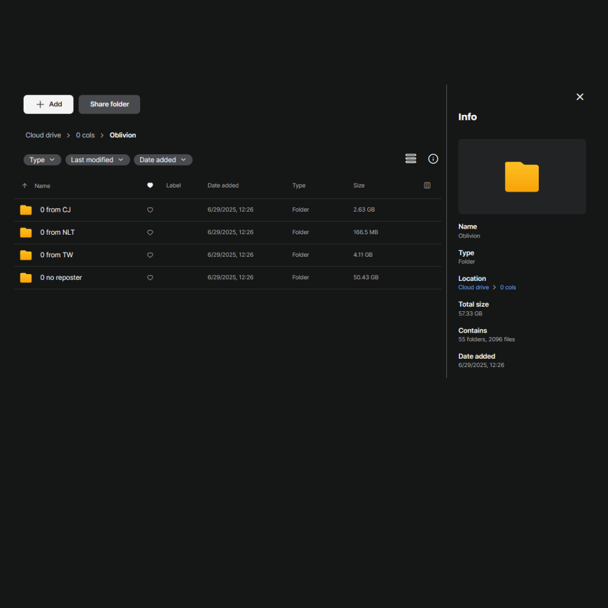Click the folder icon for 0 from CJ
608x608 pixels.
26,210
